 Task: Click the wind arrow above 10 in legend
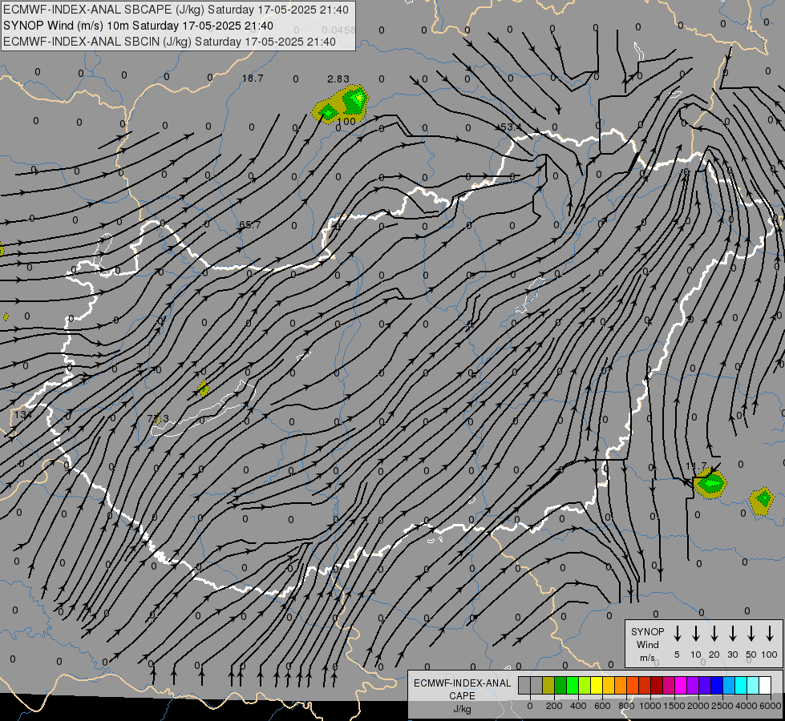pyautogui.click(x=696, y=634)
